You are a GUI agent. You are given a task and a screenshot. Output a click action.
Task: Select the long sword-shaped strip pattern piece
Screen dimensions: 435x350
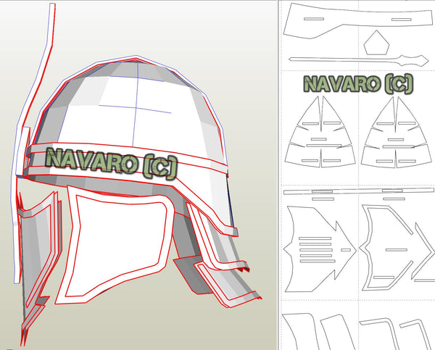click(359, 60)
